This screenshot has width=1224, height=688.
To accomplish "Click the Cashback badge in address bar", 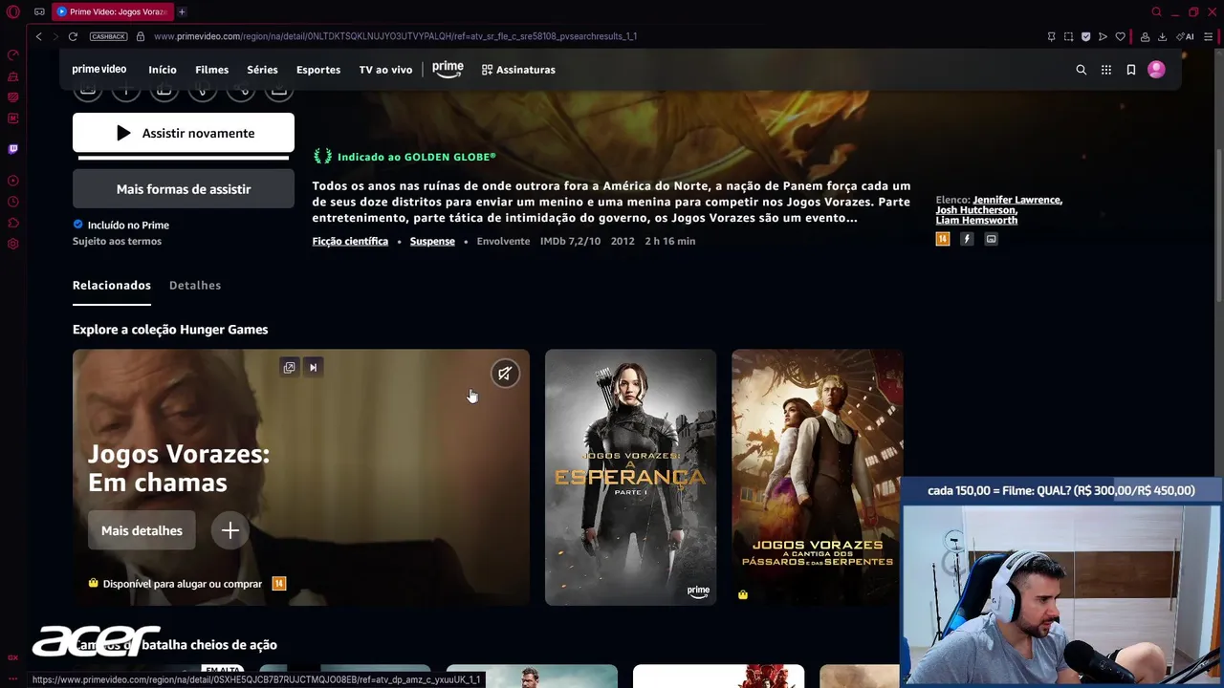I will (108, 36).
